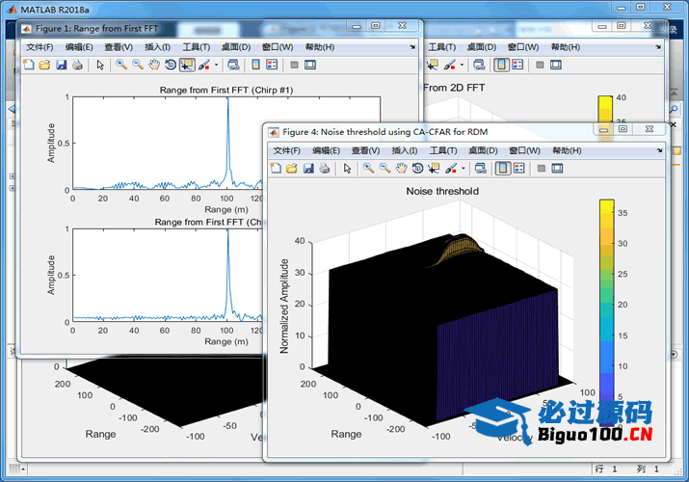Open 窗口(W) menu in Figure 1 window
The width and height of the screenshot is (689, 482).
click(x=278, y=47)
